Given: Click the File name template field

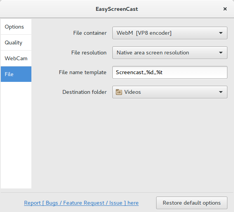Looking at the screenshot, I should 170,73.
